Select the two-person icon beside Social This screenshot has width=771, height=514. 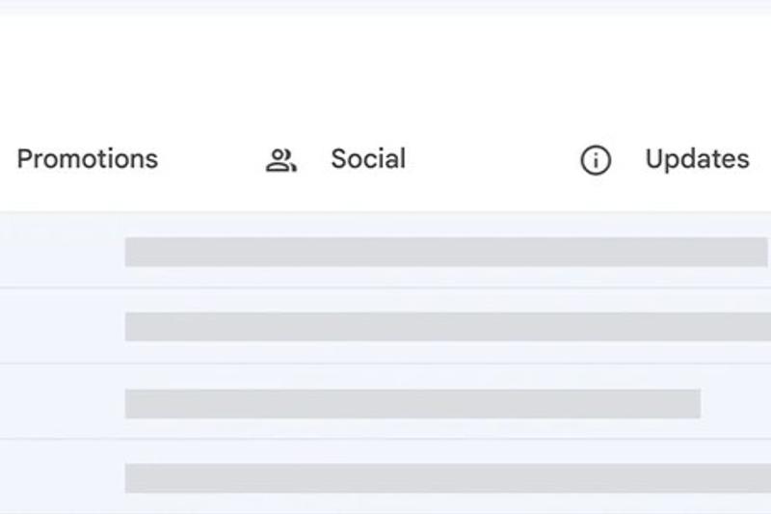[x=280, y=160]
